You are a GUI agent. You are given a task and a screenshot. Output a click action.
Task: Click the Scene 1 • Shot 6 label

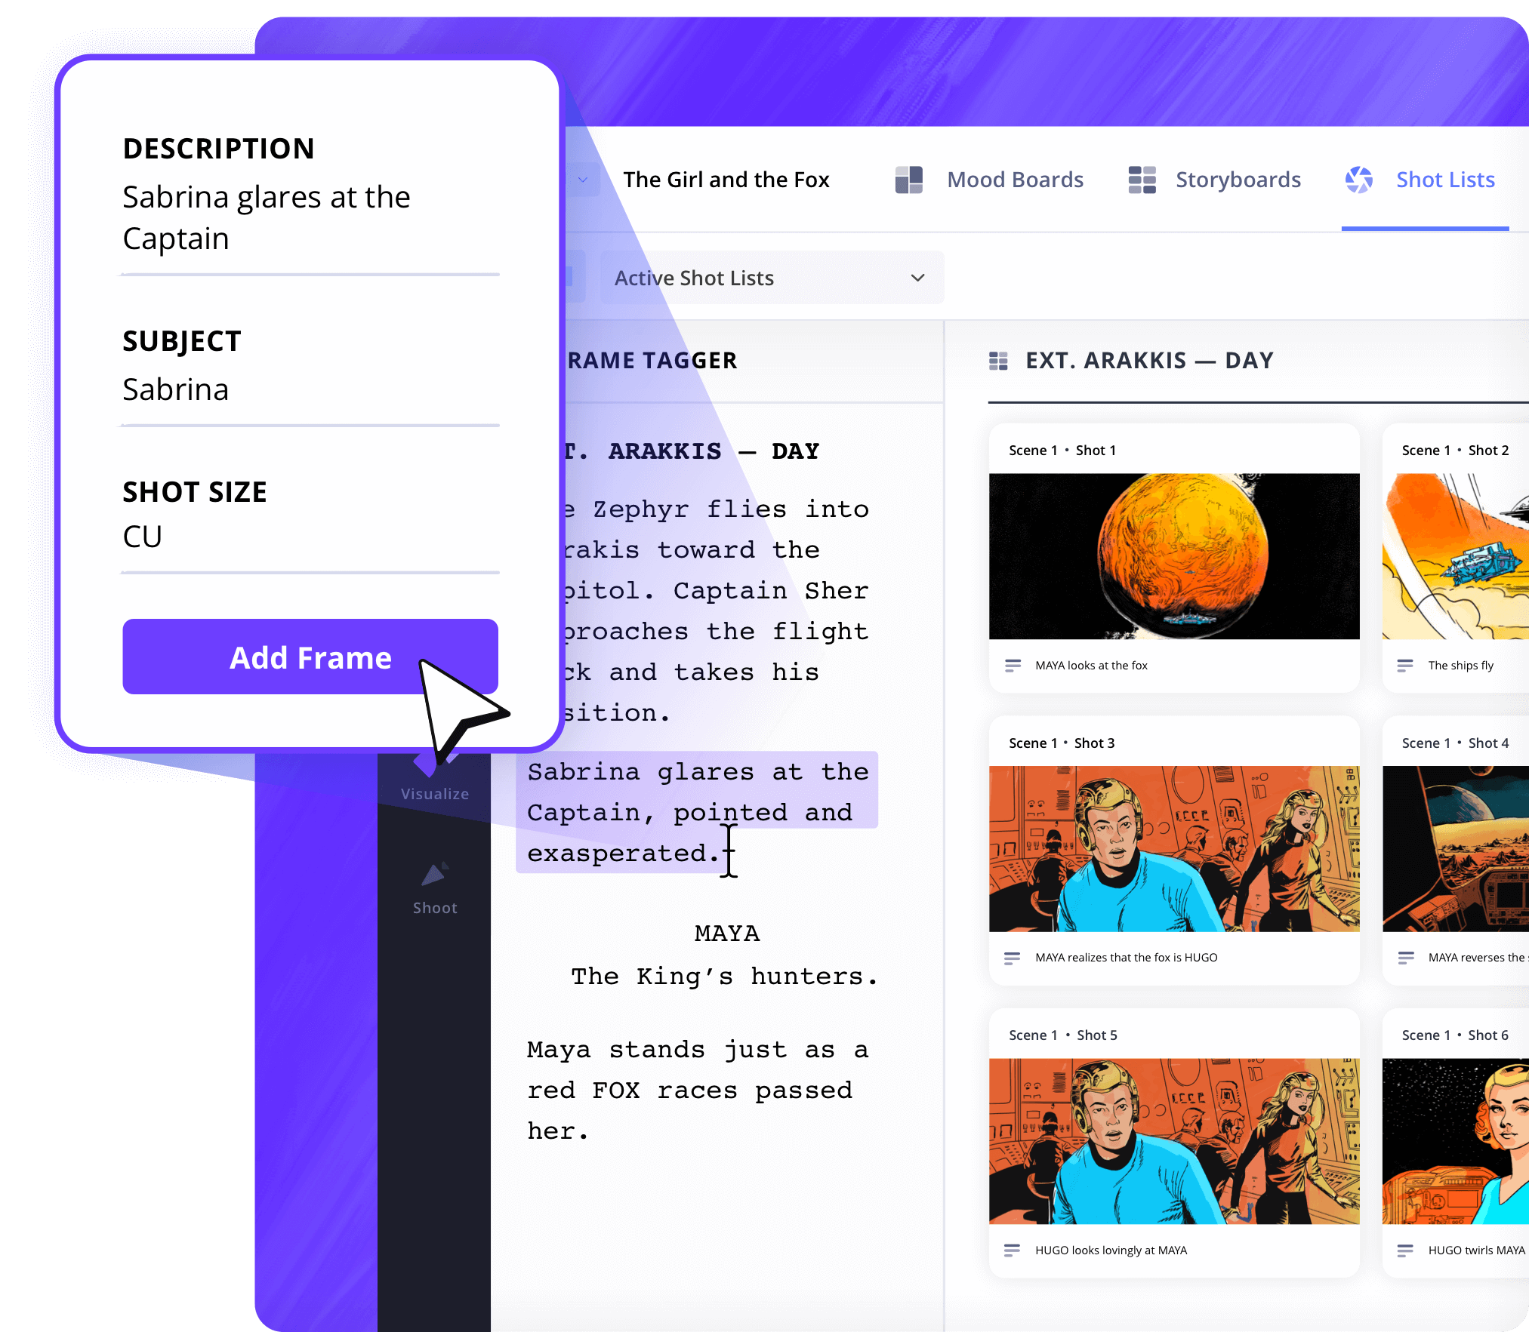[1455, 1035]
